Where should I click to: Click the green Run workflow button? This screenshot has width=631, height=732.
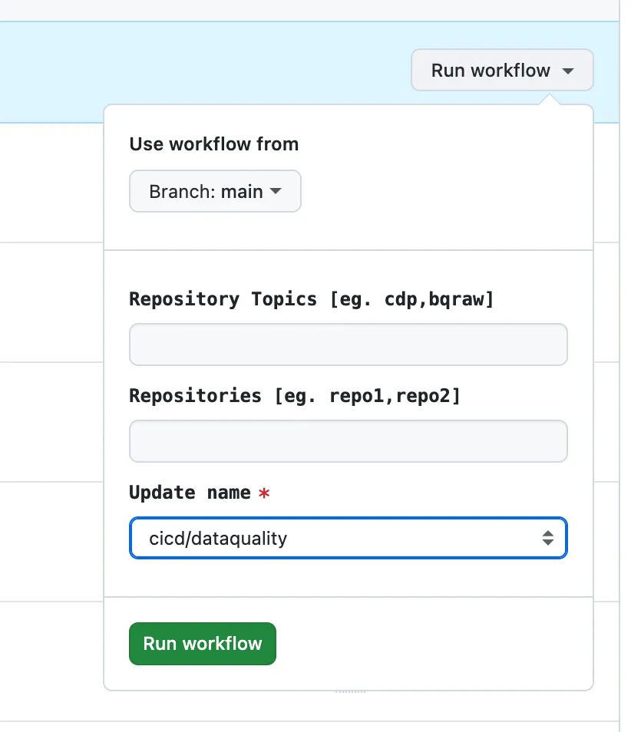(x=203, y=643)
